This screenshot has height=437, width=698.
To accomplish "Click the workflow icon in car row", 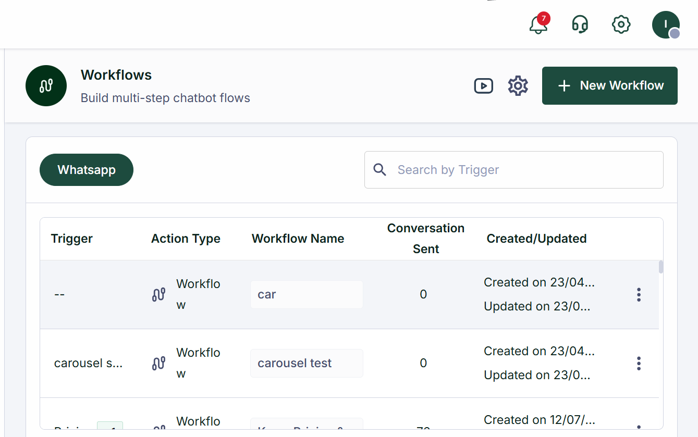I will click(x=158, y=295).
